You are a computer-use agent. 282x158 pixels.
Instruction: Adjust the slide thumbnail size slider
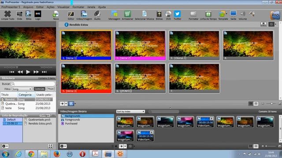coord(271,104)
